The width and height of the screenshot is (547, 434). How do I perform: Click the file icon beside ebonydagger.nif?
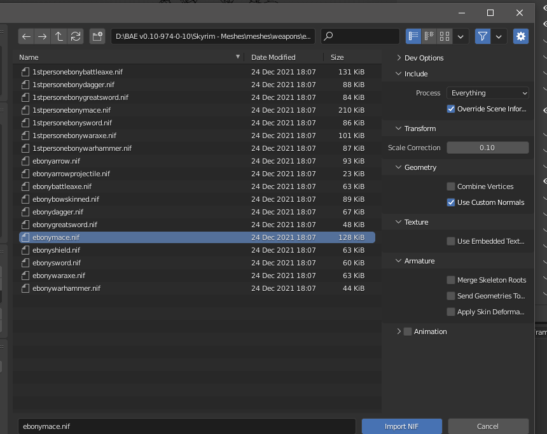(25, 212)
